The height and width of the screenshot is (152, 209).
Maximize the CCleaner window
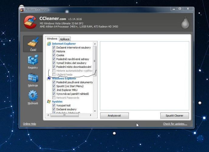coord(180,9)
